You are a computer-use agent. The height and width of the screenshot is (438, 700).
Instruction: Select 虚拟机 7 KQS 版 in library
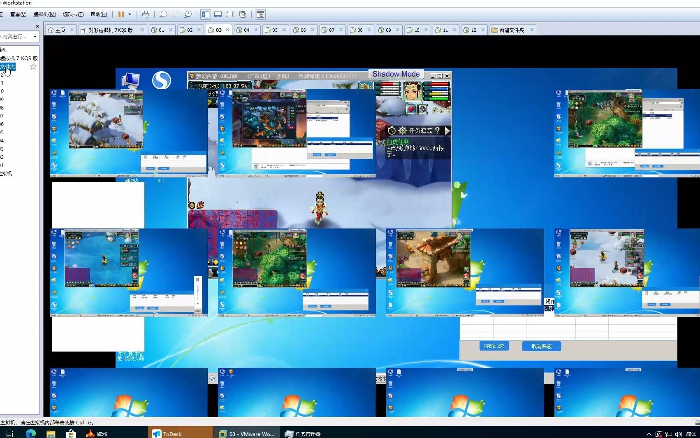pyautogui.click(x=19, y=58)
